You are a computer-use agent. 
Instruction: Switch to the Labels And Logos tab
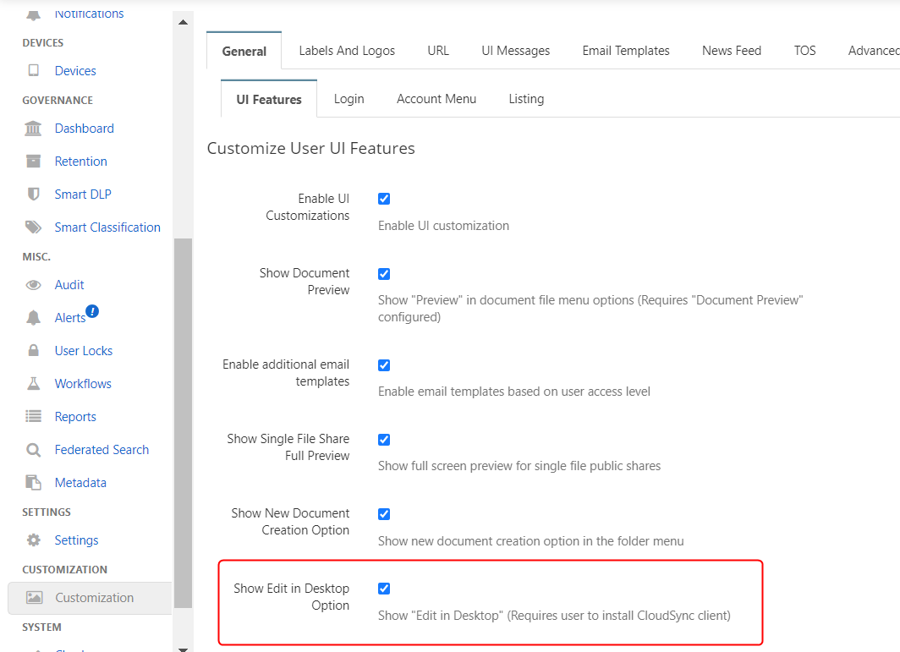click(347, 51)
